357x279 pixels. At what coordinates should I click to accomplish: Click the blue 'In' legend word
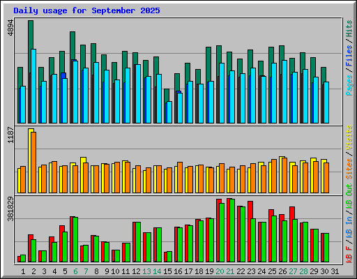click(349, 220)
